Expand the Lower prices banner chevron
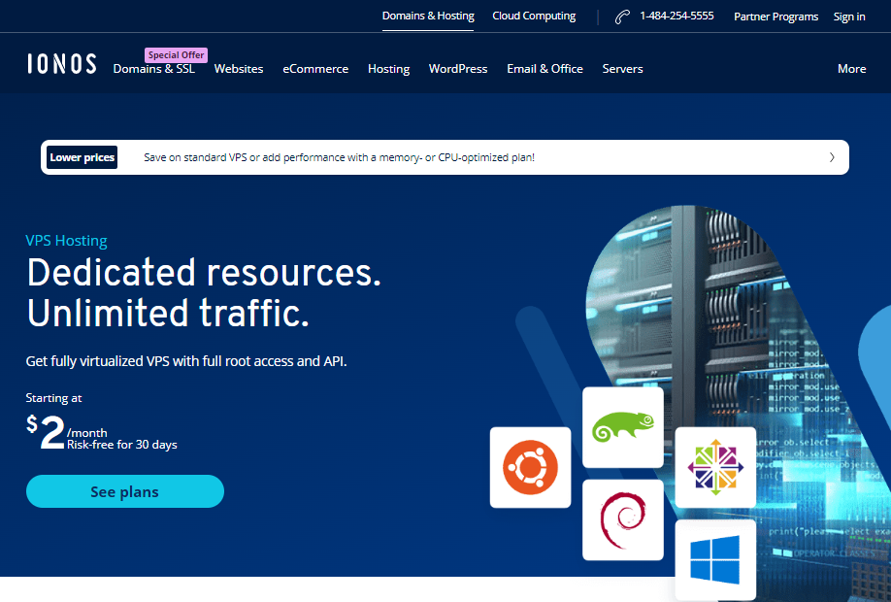 [832, 157]
